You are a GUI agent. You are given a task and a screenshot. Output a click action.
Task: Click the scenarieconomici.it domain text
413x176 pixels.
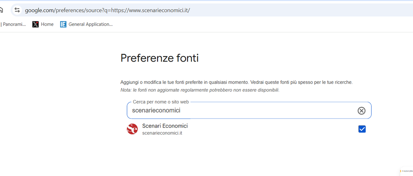click(162, 133)
